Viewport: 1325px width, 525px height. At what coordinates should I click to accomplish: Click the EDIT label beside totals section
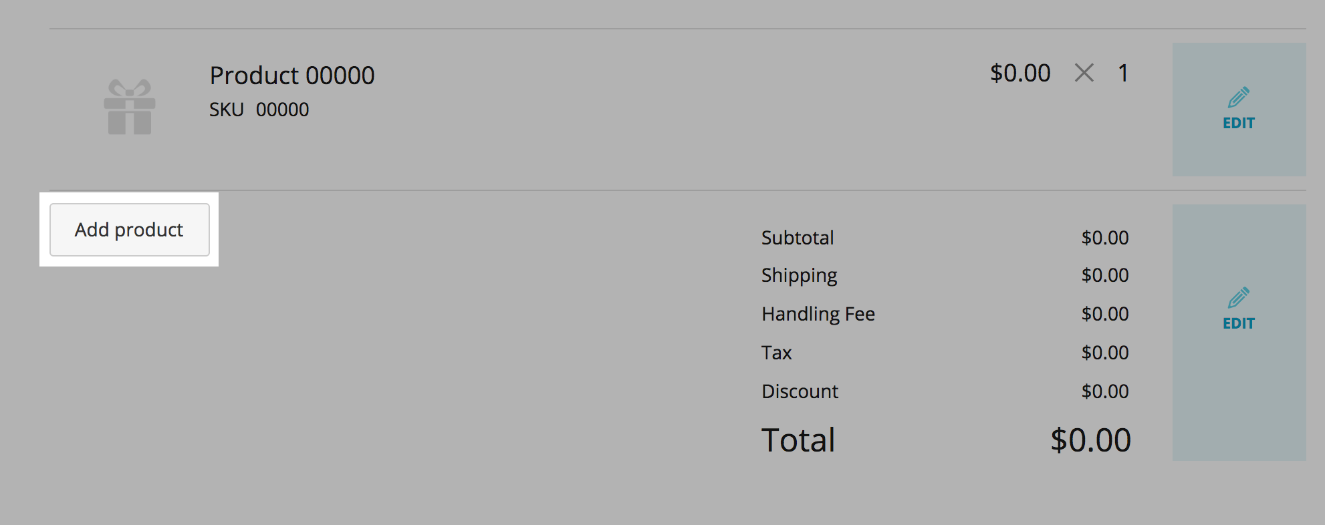click(1238, 323)
